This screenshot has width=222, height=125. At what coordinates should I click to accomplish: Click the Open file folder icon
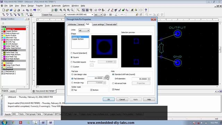click(7, 10)
